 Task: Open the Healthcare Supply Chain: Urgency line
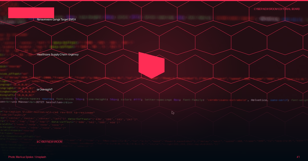click(x=58, y=54)
